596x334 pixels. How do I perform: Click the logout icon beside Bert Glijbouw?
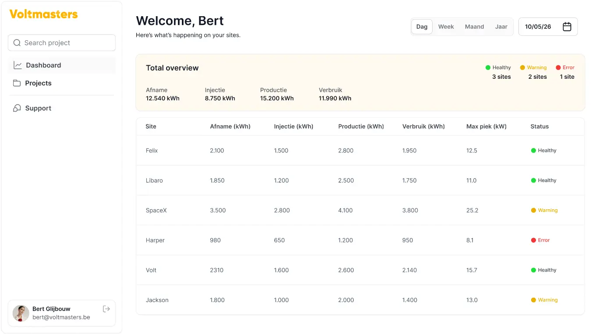[x=106, y=309]
